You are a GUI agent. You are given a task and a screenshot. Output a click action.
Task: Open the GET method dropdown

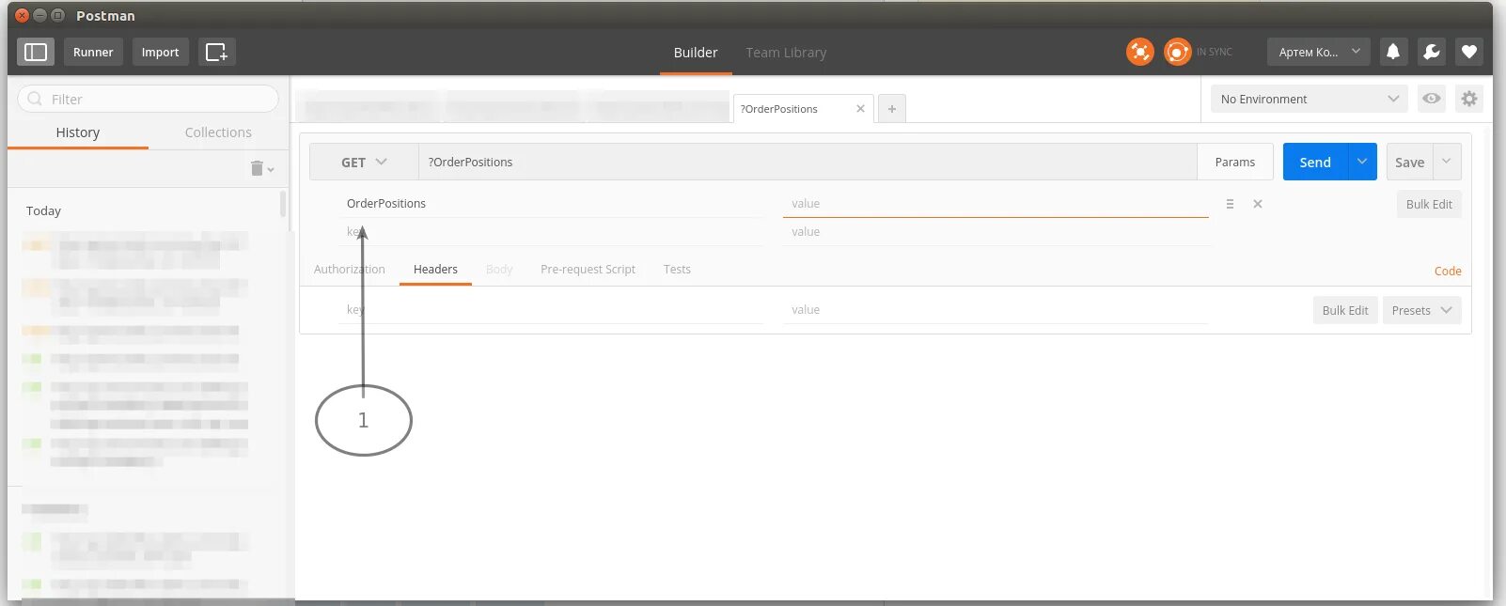coord(364,162)
